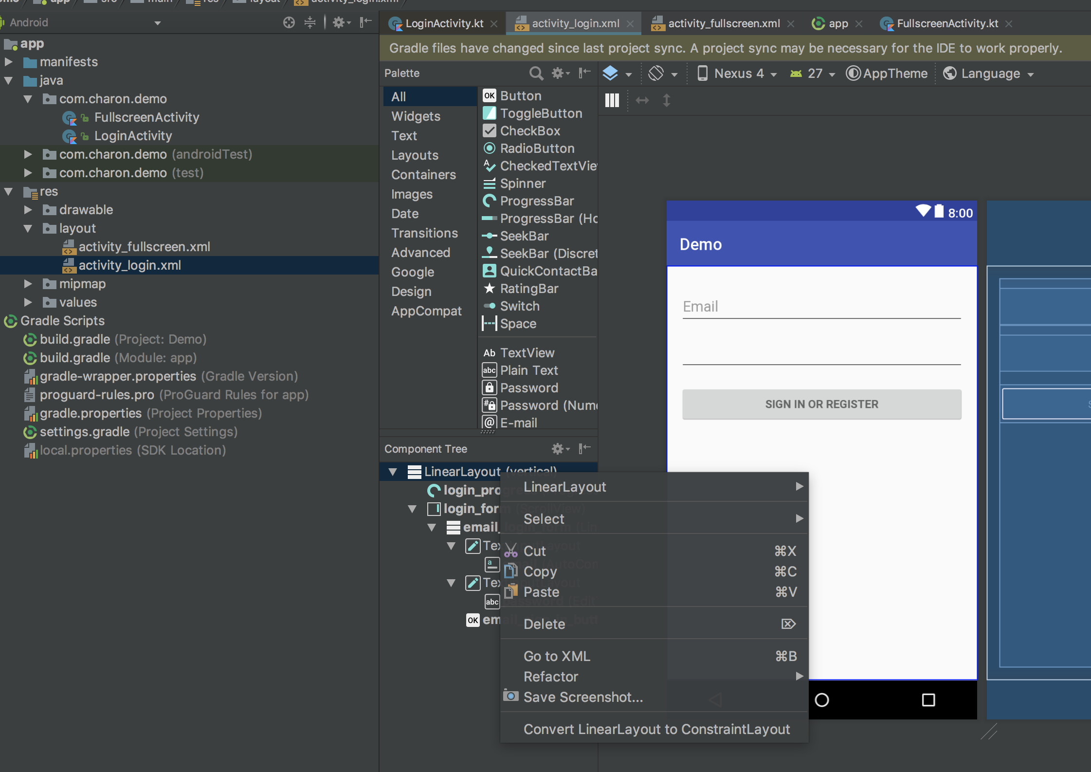Click the show dividers icon above the design preview
Screen dimensions: 1091x772
pyautogui.click(x=612, y=101)
